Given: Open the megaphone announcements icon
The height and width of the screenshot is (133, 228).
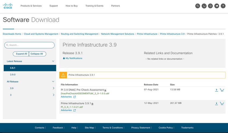Looking at the screenshot, I should [217, 6].
